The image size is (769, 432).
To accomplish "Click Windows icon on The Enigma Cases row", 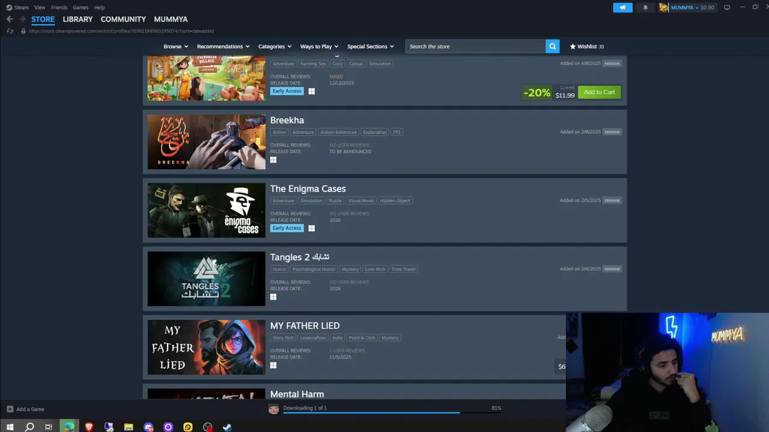I will tap(311, 228).
